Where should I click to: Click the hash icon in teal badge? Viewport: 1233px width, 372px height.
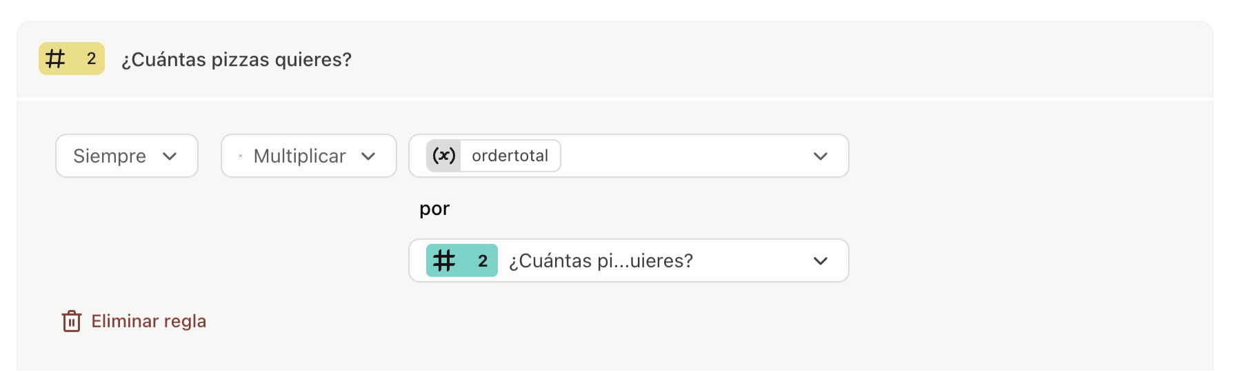[x=444, y=261]
